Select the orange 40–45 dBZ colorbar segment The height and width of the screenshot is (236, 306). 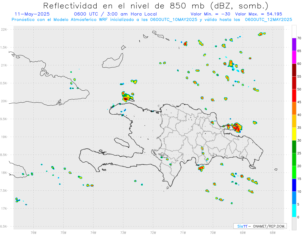(x=294, y=108)
